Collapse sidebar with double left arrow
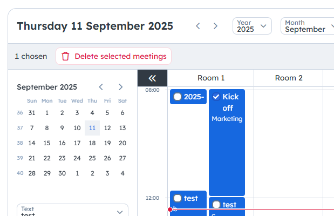 click(x=152, y=78)
